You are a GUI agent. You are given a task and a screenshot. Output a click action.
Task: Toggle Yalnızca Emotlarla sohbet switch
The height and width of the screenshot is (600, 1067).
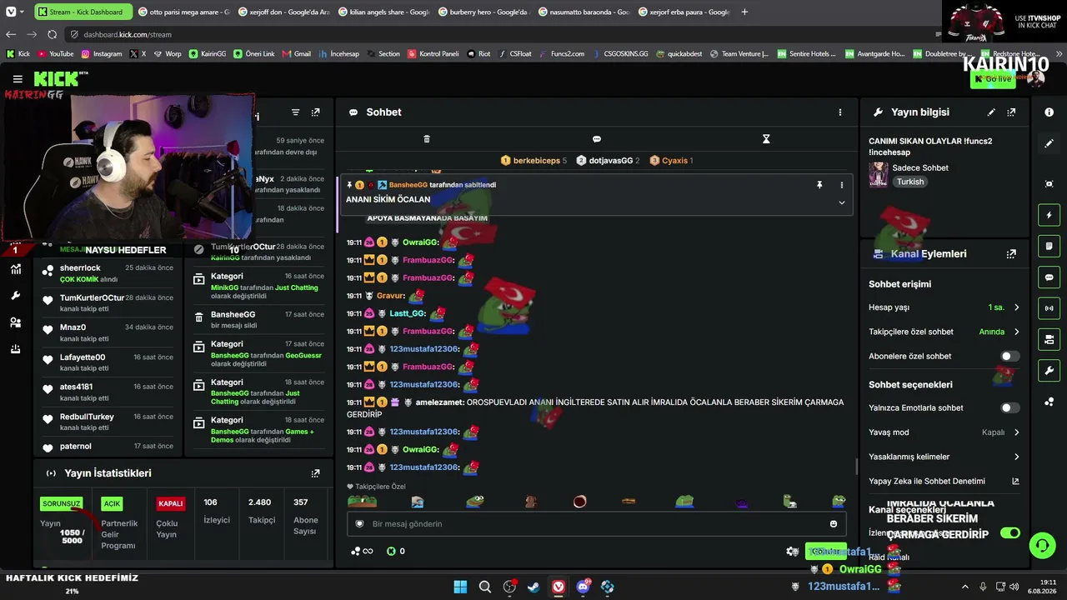[x=1009, y=408]
